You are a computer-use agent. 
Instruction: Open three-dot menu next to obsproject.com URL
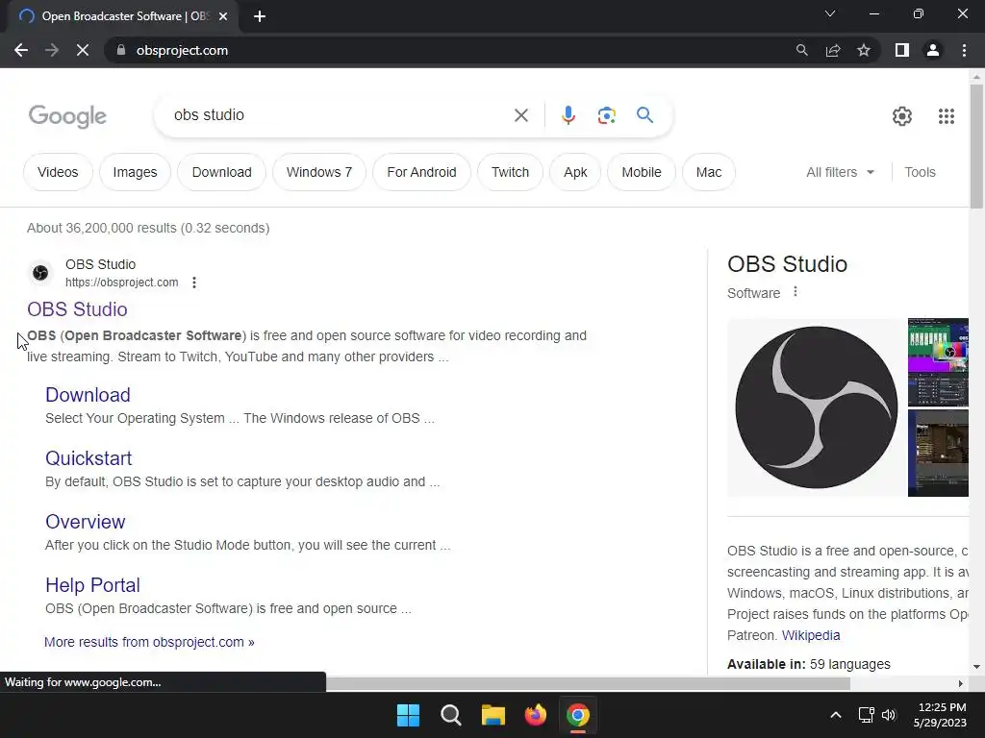pyautogui.click(x=194, y=283)
